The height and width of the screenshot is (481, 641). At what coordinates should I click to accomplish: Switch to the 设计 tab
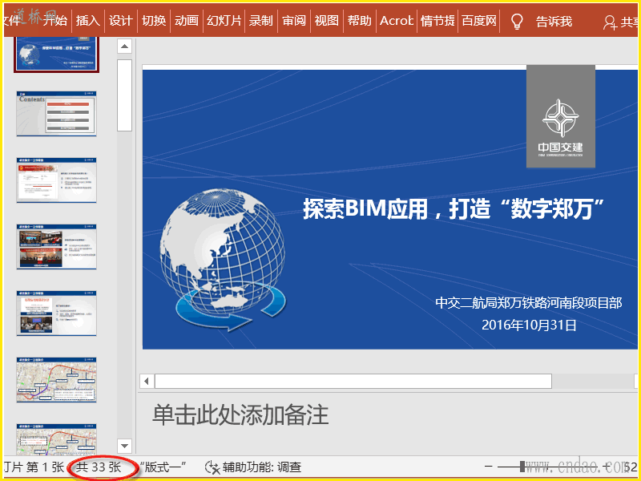click(121, 21)
